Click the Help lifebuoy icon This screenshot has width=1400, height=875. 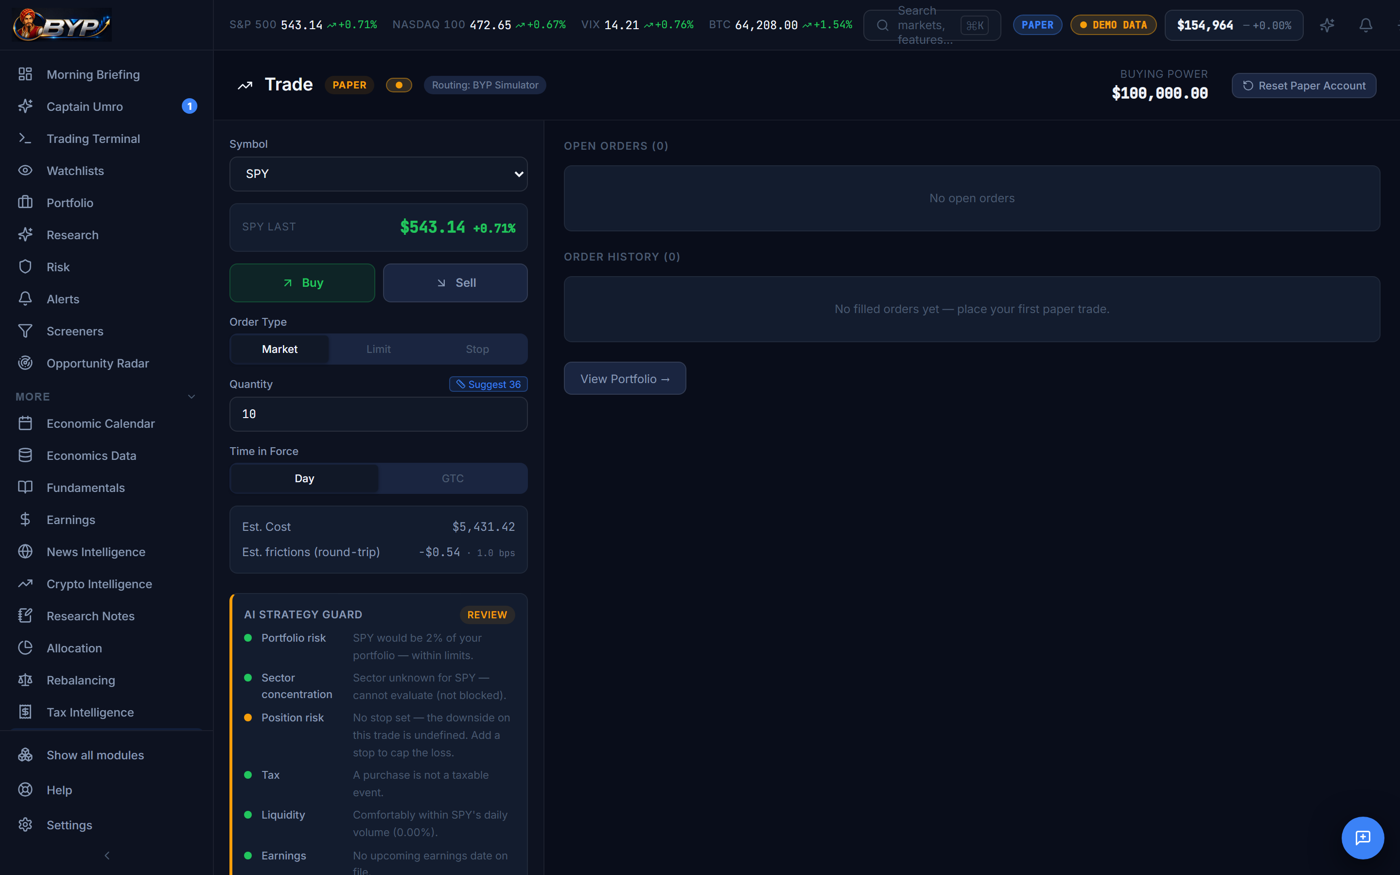[25, 790]
